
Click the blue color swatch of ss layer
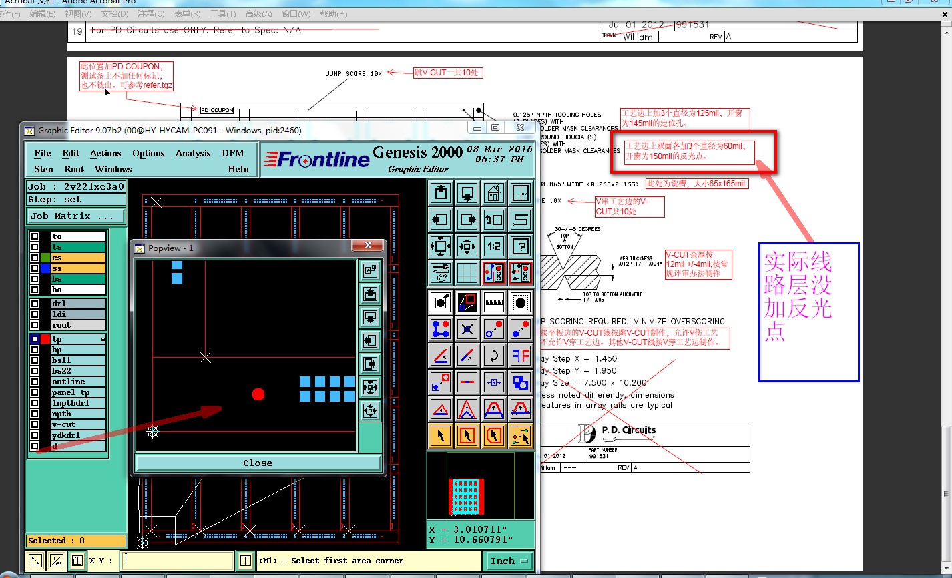pos(45,268)
